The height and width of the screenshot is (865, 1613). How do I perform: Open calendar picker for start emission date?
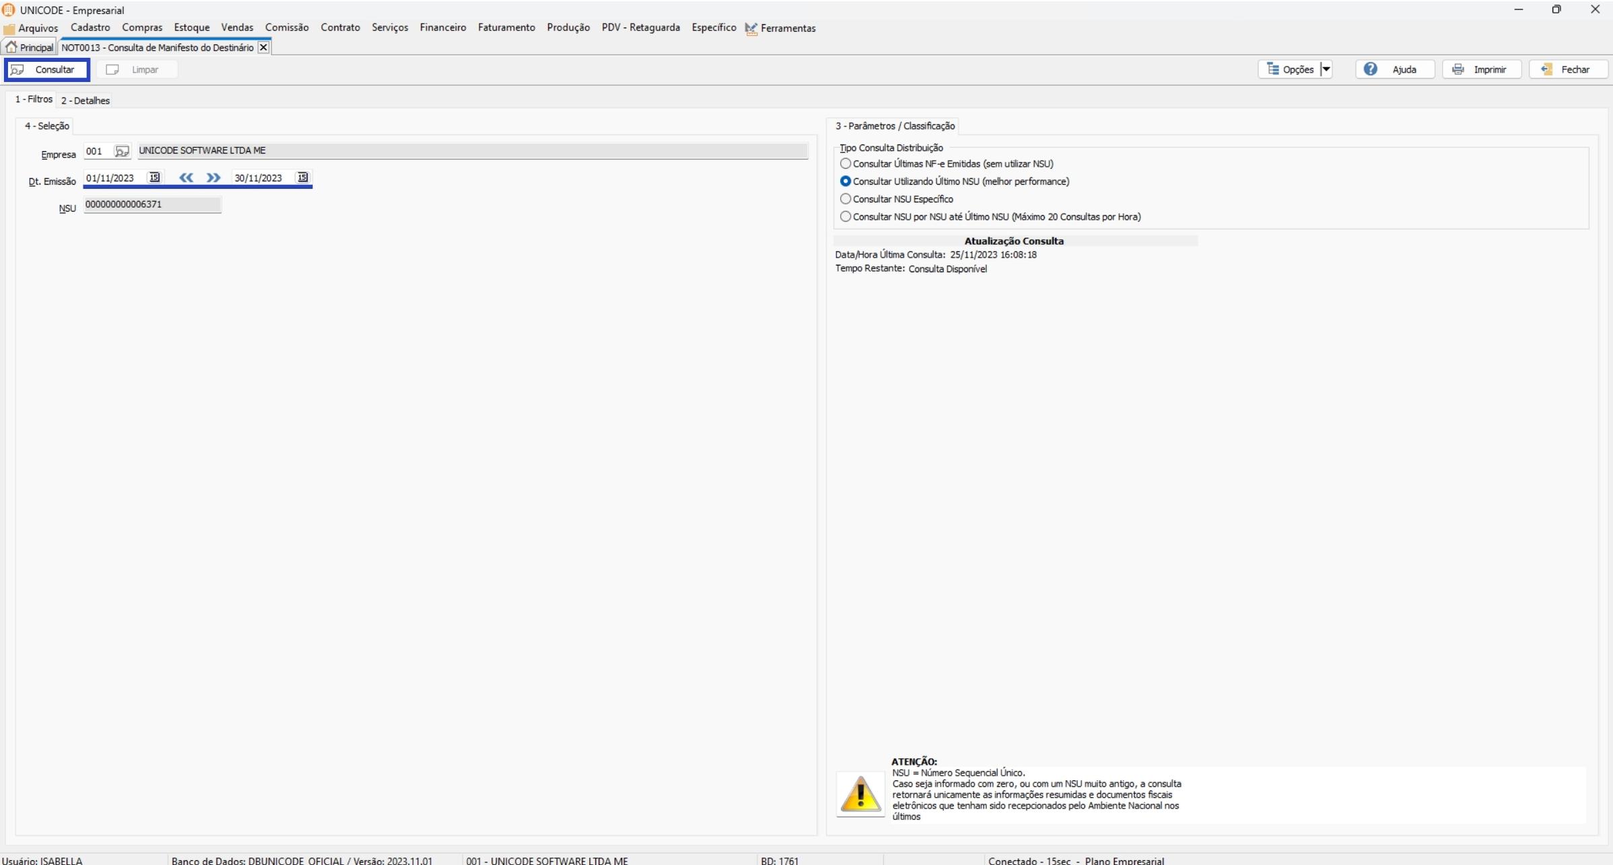click(x=154, y=178)
